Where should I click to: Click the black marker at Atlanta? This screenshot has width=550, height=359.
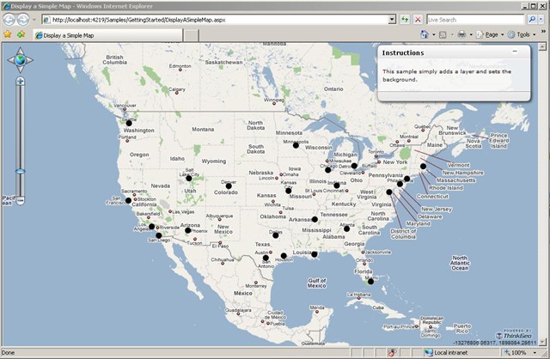pos(346,229)
